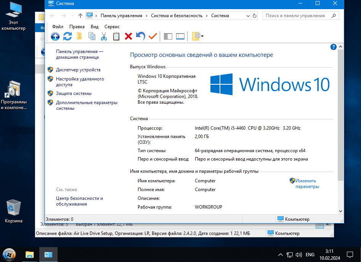Click Компьютер in the background window status bar
Viewport: 361px width, 262px height.
coord(283,233)
